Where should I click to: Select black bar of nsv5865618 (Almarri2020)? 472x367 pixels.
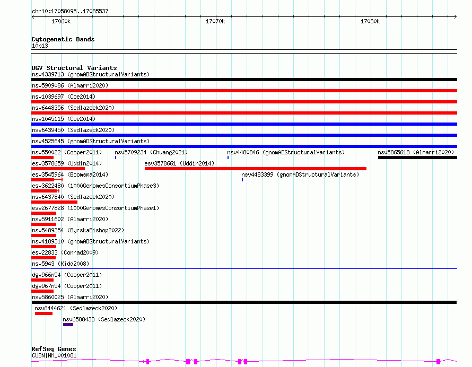click(x=417, y=158)
